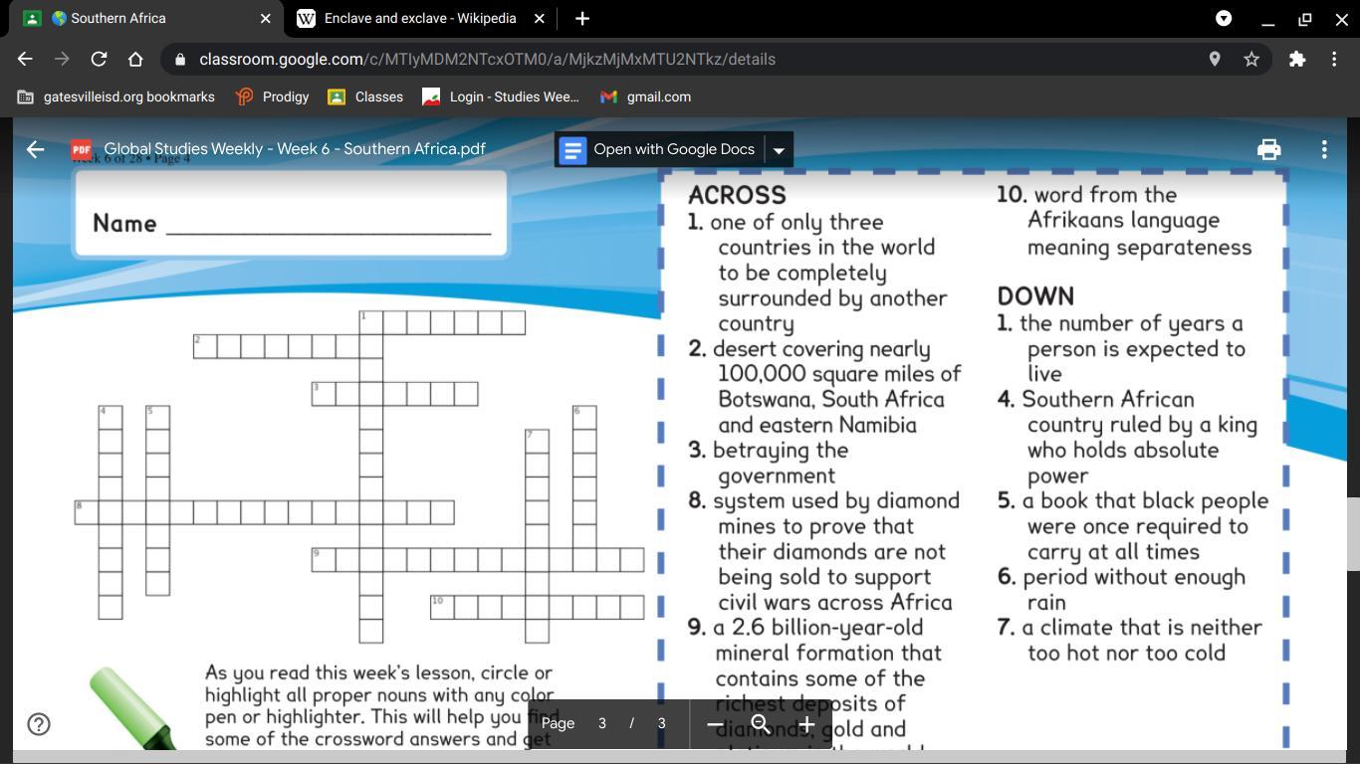Click the PDF file type icon
1360x764 pixels.
pos(82,149)
